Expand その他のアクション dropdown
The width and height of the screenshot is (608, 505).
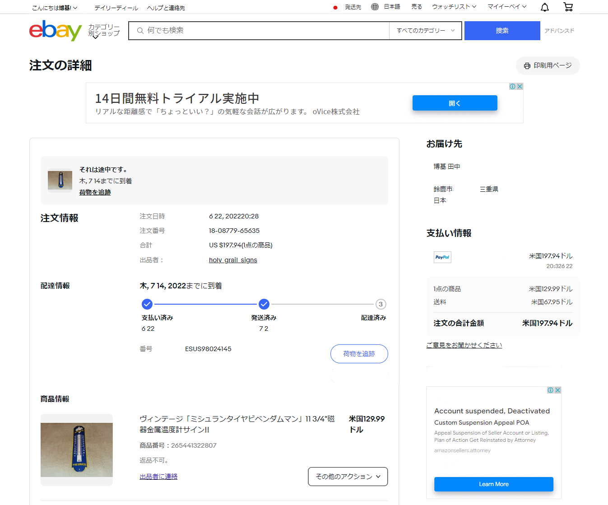tap(348, 477)
